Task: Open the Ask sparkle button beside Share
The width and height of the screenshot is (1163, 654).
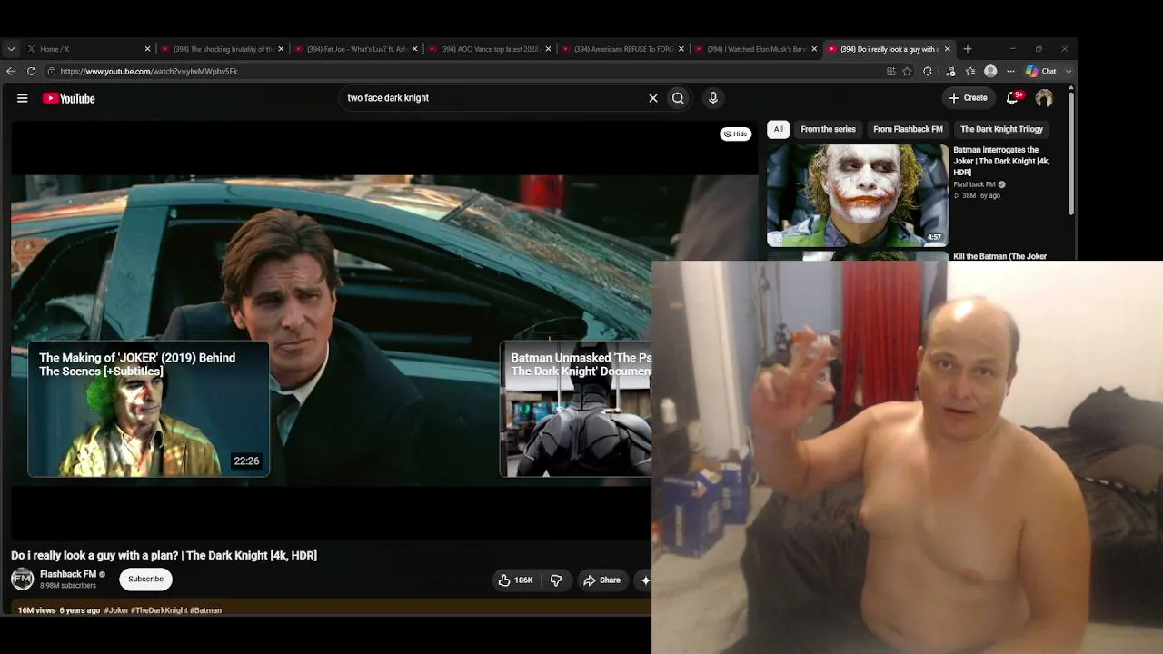Action: tap(645, 580)
